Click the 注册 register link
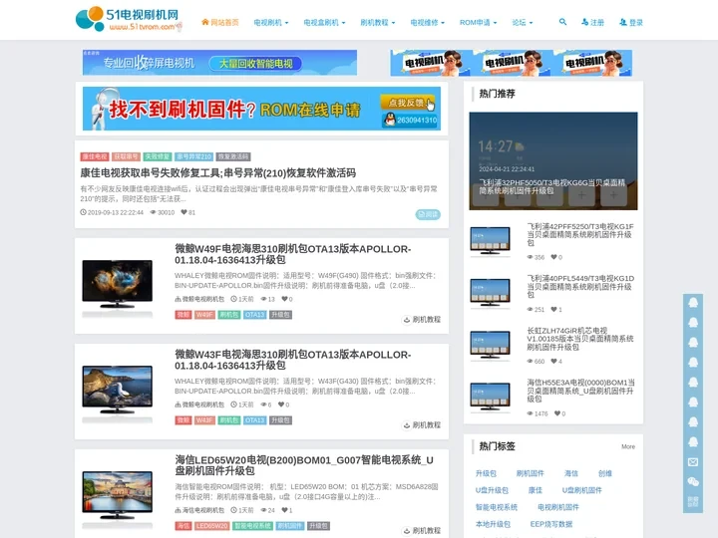This screenshot has height=538, width=718. click(x=592, y=22)
